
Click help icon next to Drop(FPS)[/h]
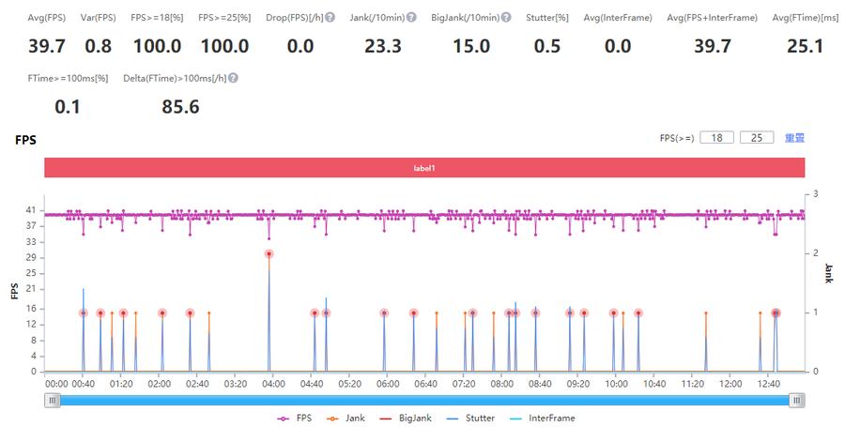pyautogui.click(x=330, y=18)
